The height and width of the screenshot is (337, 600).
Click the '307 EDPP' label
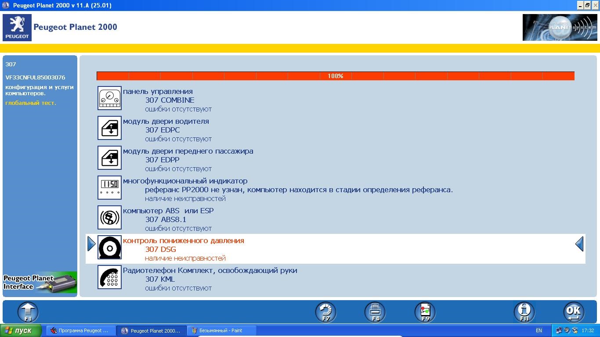[163, 160]
